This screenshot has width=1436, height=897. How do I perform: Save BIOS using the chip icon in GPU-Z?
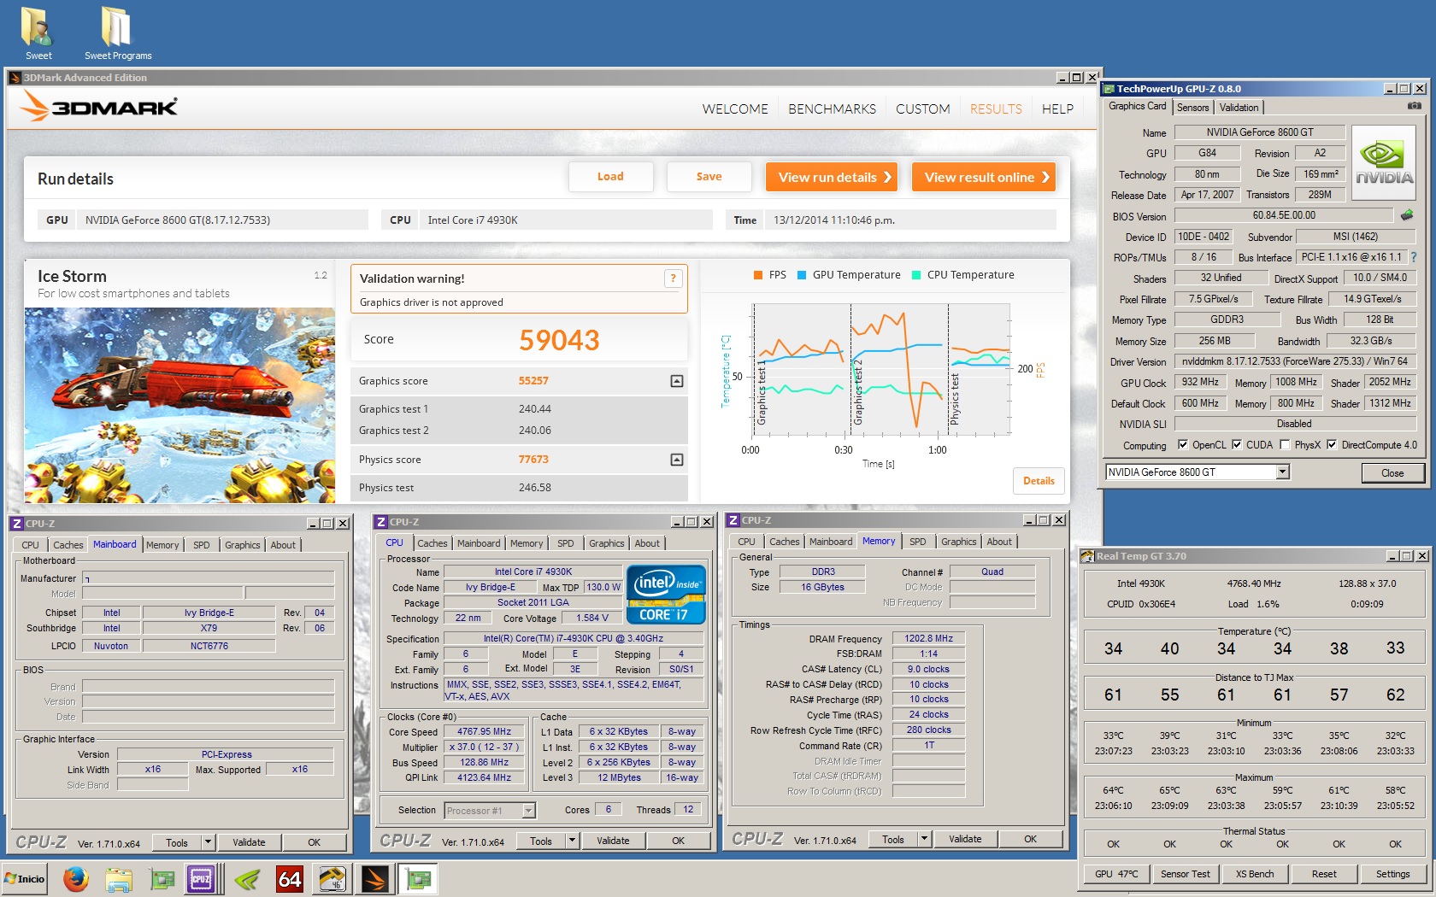point(1407,215)
